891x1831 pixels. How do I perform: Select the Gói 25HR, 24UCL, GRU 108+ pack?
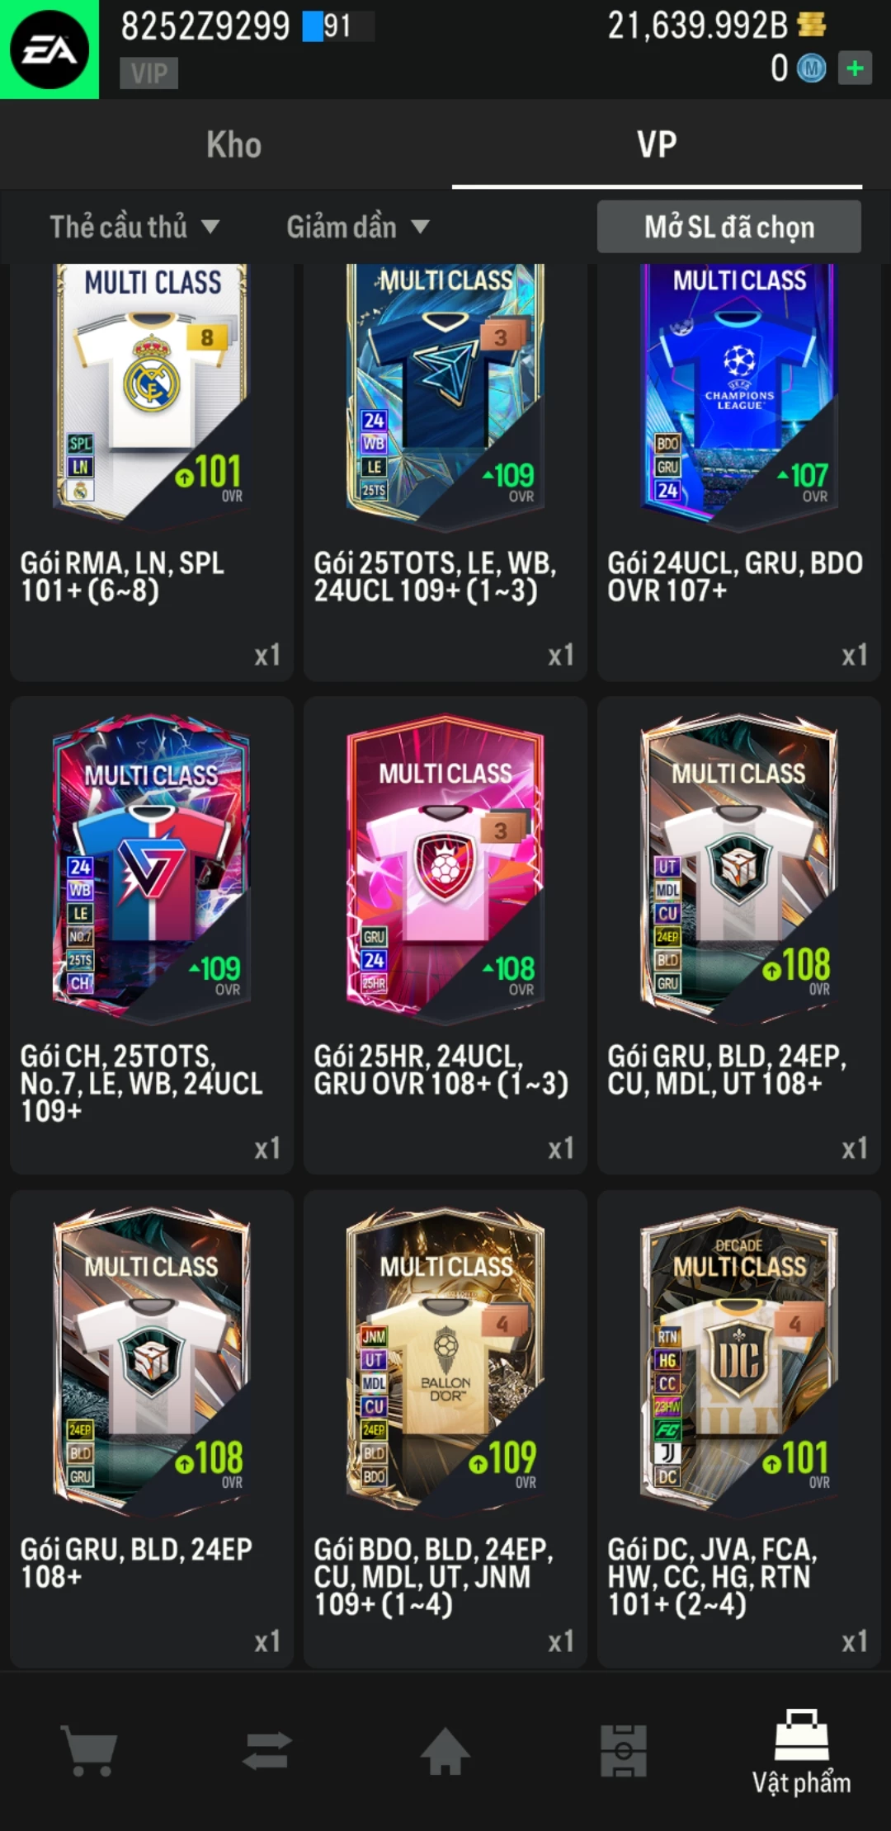[445, 935]
